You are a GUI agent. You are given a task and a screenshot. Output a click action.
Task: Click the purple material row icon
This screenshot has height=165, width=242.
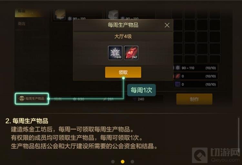tap(178, 84)
